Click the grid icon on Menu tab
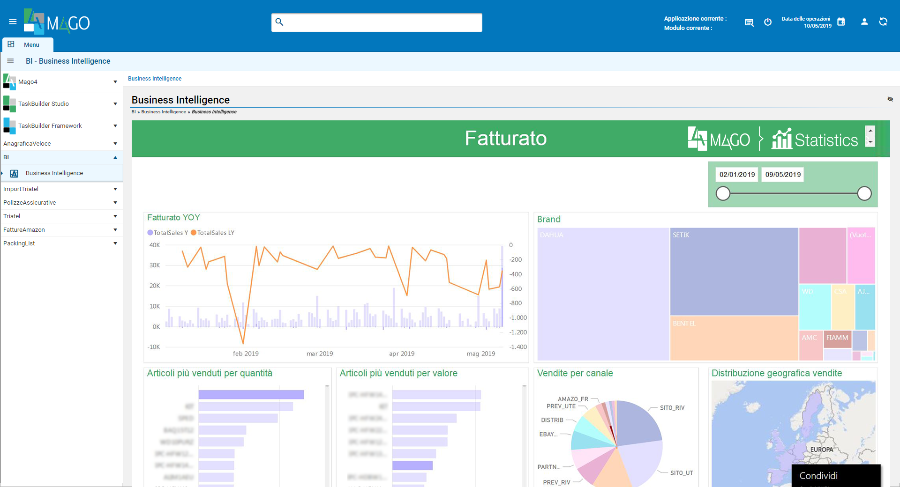This screenshot has width=900, height=487. 11,44
